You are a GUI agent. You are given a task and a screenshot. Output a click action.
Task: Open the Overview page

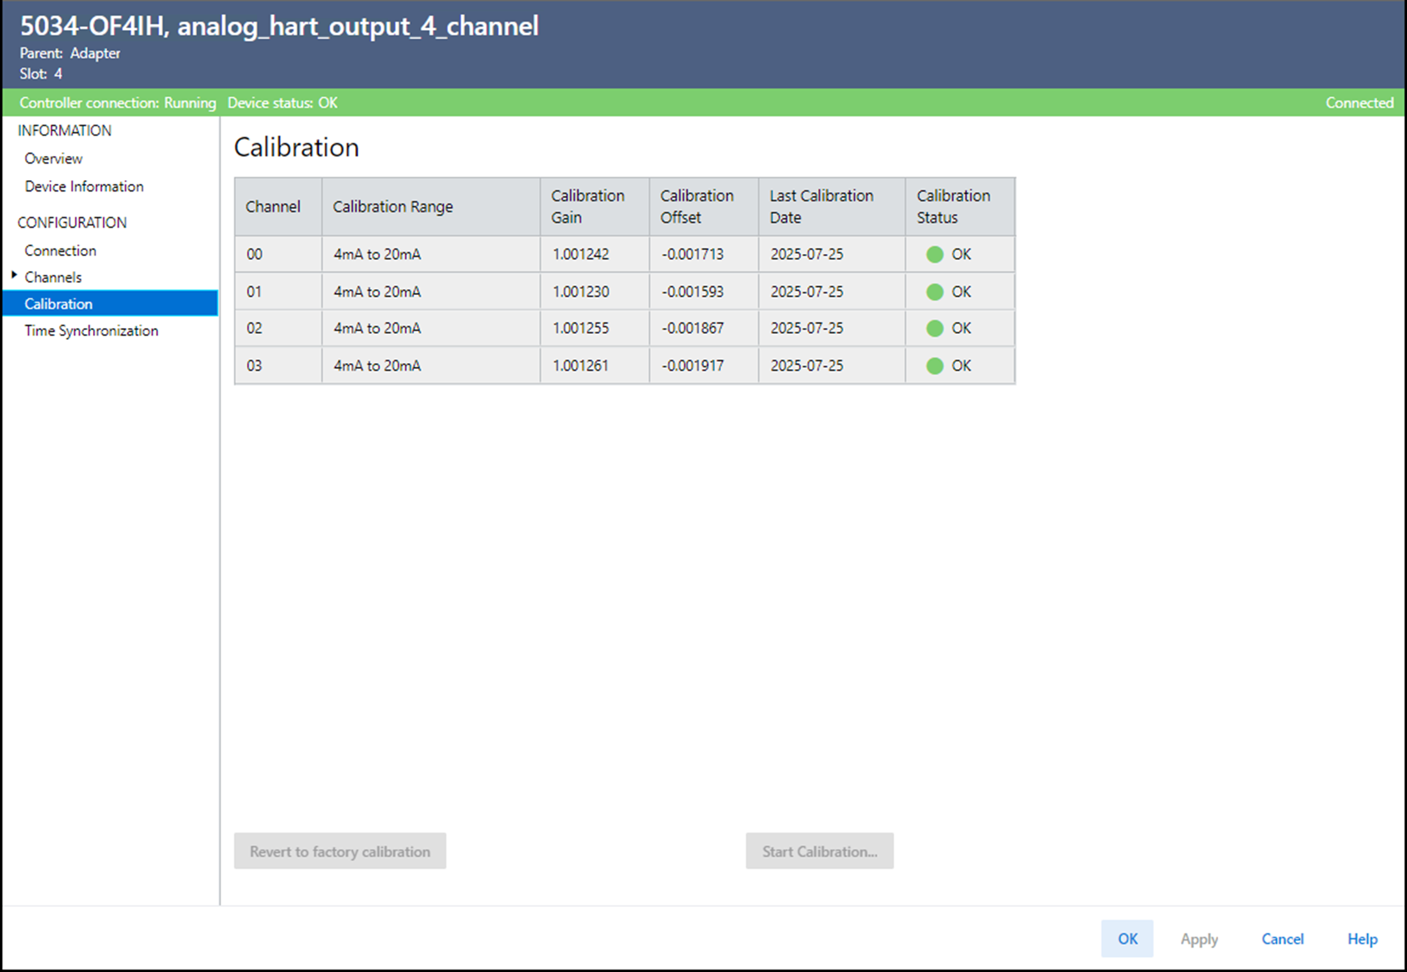pos(53,159)
